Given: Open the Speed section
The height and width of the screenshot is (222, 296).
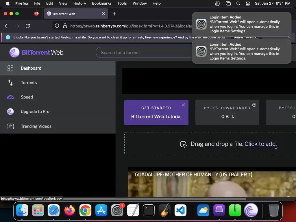Looking at the screenshot, I should coord(58,97).
